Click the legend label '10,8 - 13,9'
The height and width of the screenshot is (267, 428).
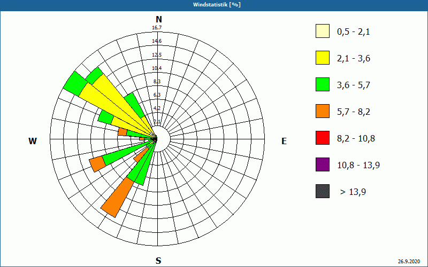click(x=358, y=166)
